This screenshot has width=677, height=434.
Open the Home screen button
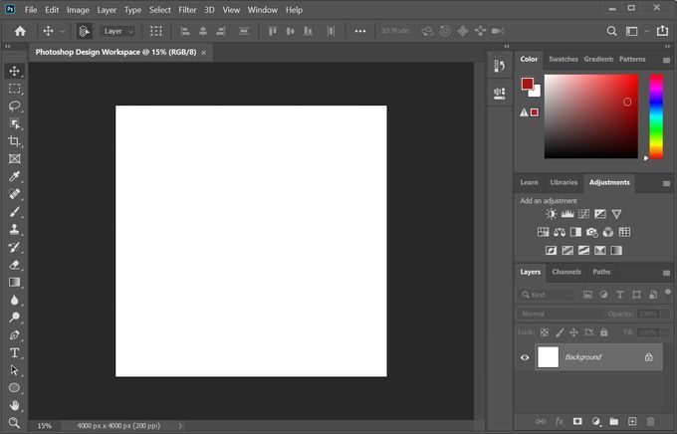point(20,31)
